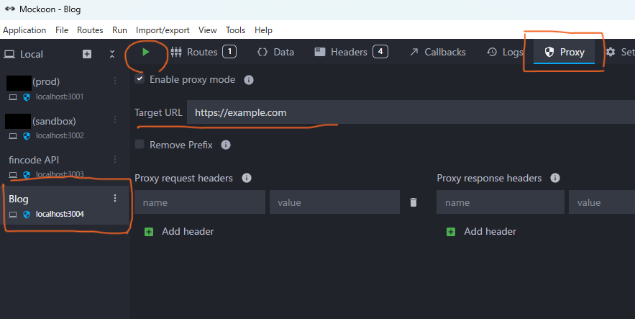Open the three-dot menu for fincode API
The height and width of the screenshot is (319, 635).
tap(115, 159)
